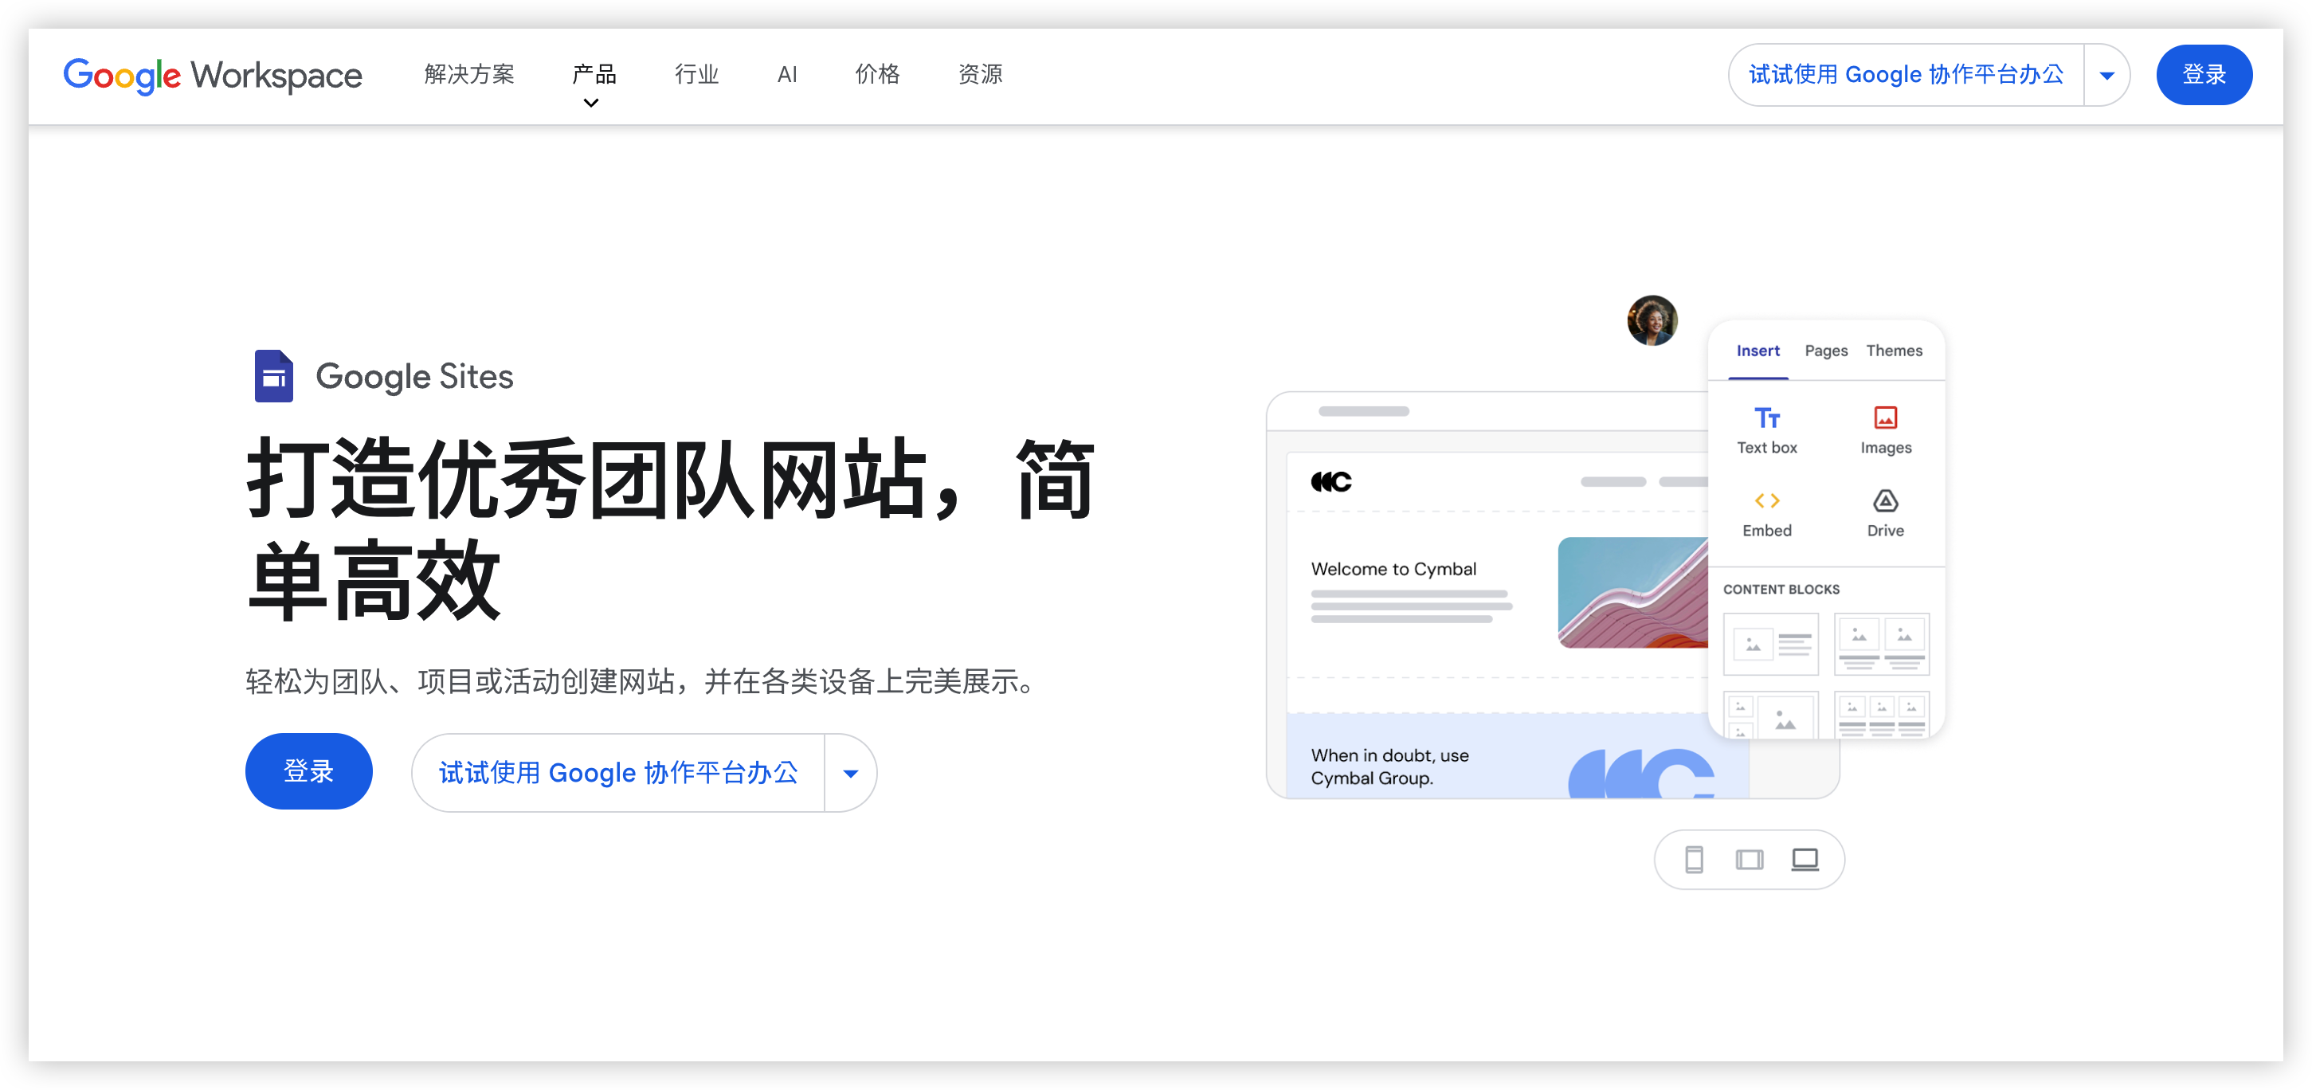Click the blue 登录 button in header
This screenshot has width=2312, height=1090.
coord(2204,75)
